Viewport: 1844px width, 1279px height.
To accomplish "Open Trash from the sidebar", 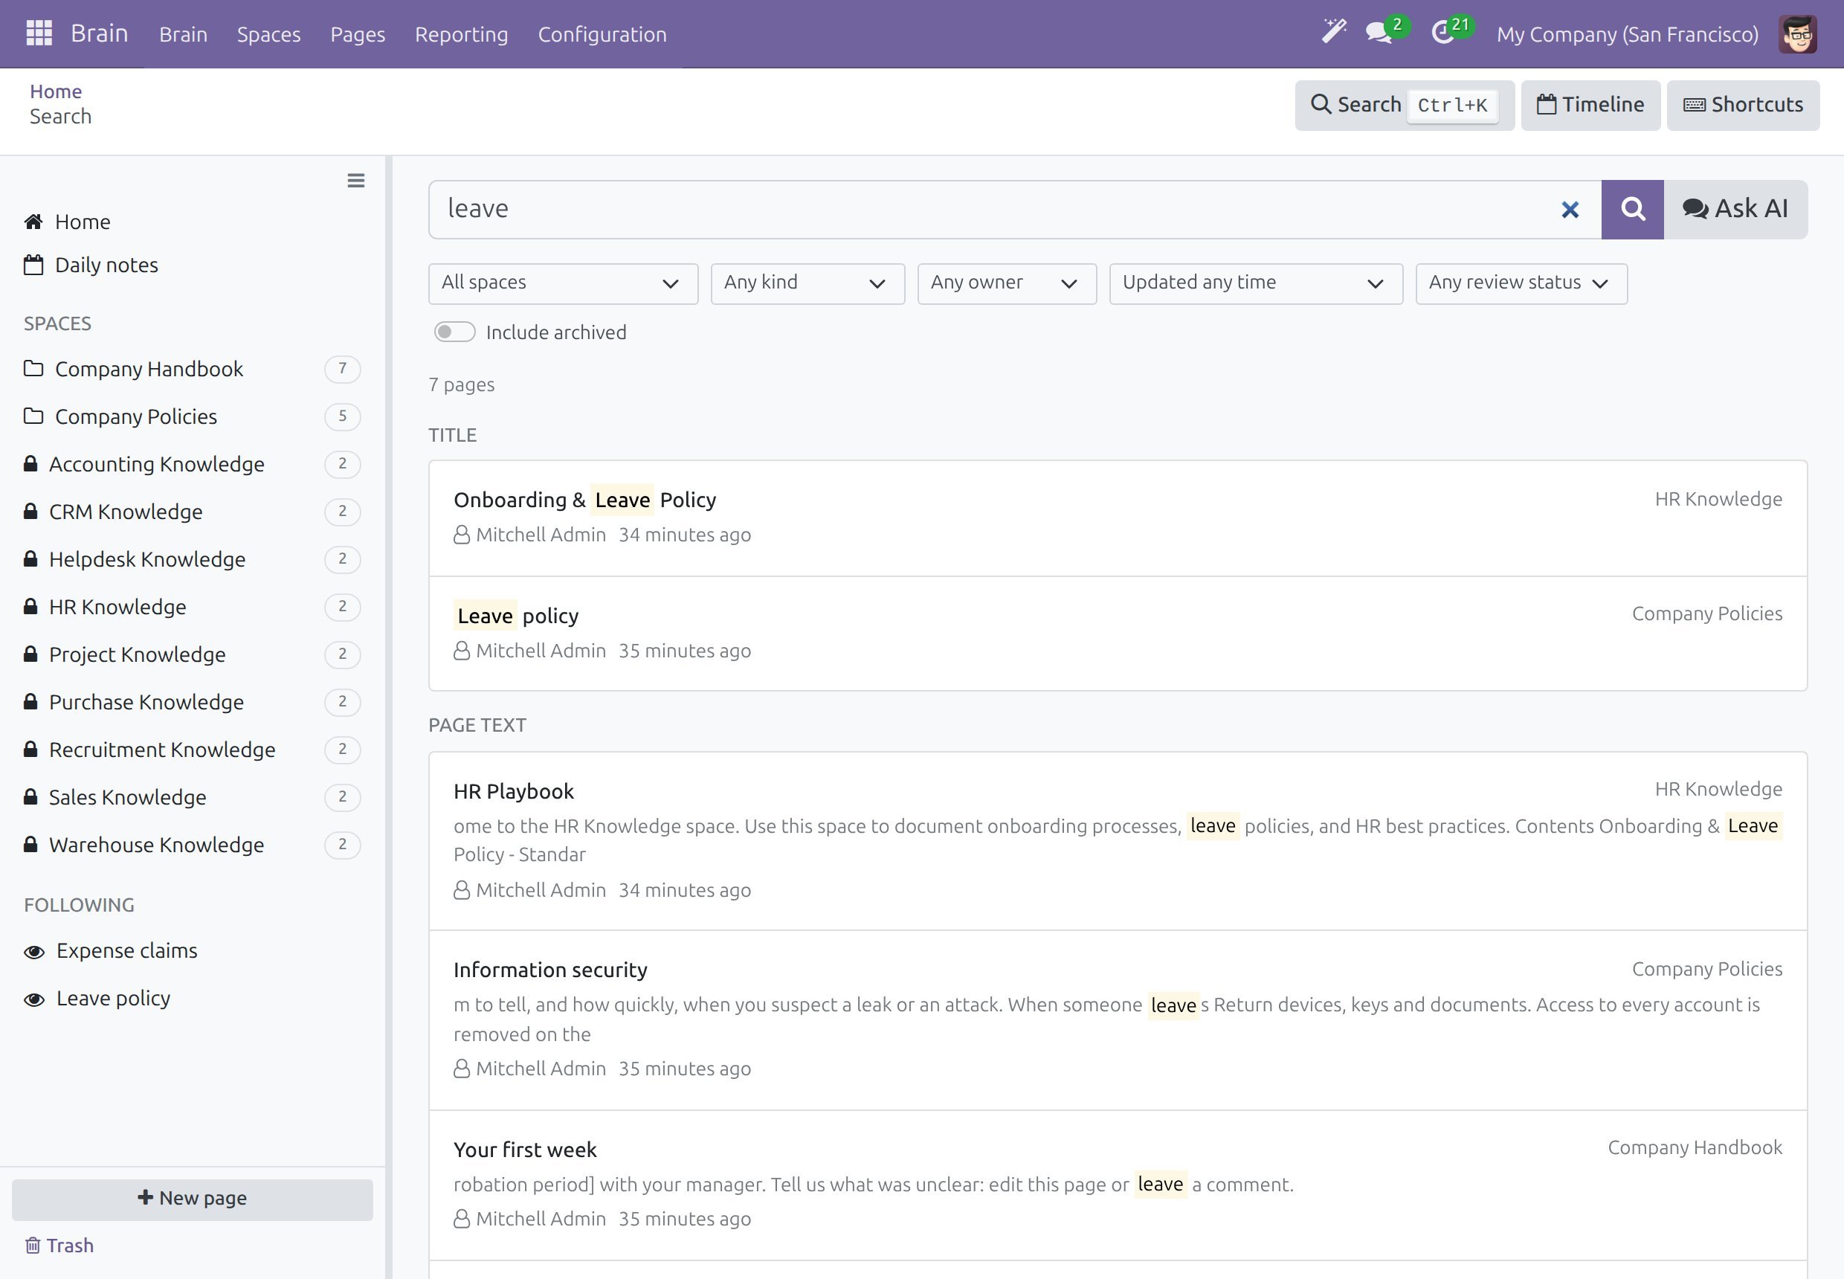I will click(59, 1245).
